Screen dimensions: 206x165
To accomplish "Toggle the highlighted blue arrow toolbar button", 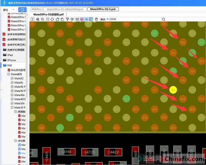I will click(87, 19).
